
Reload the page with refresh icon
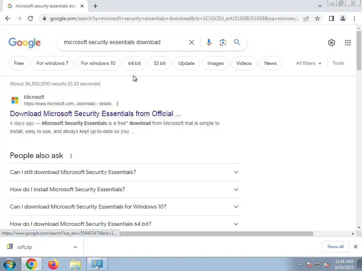(x=30, y=18)
